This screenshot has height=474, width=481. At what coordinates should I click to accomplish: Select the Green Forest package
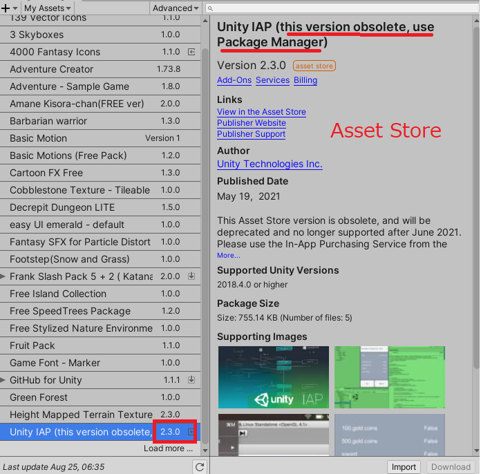(100, 397)
